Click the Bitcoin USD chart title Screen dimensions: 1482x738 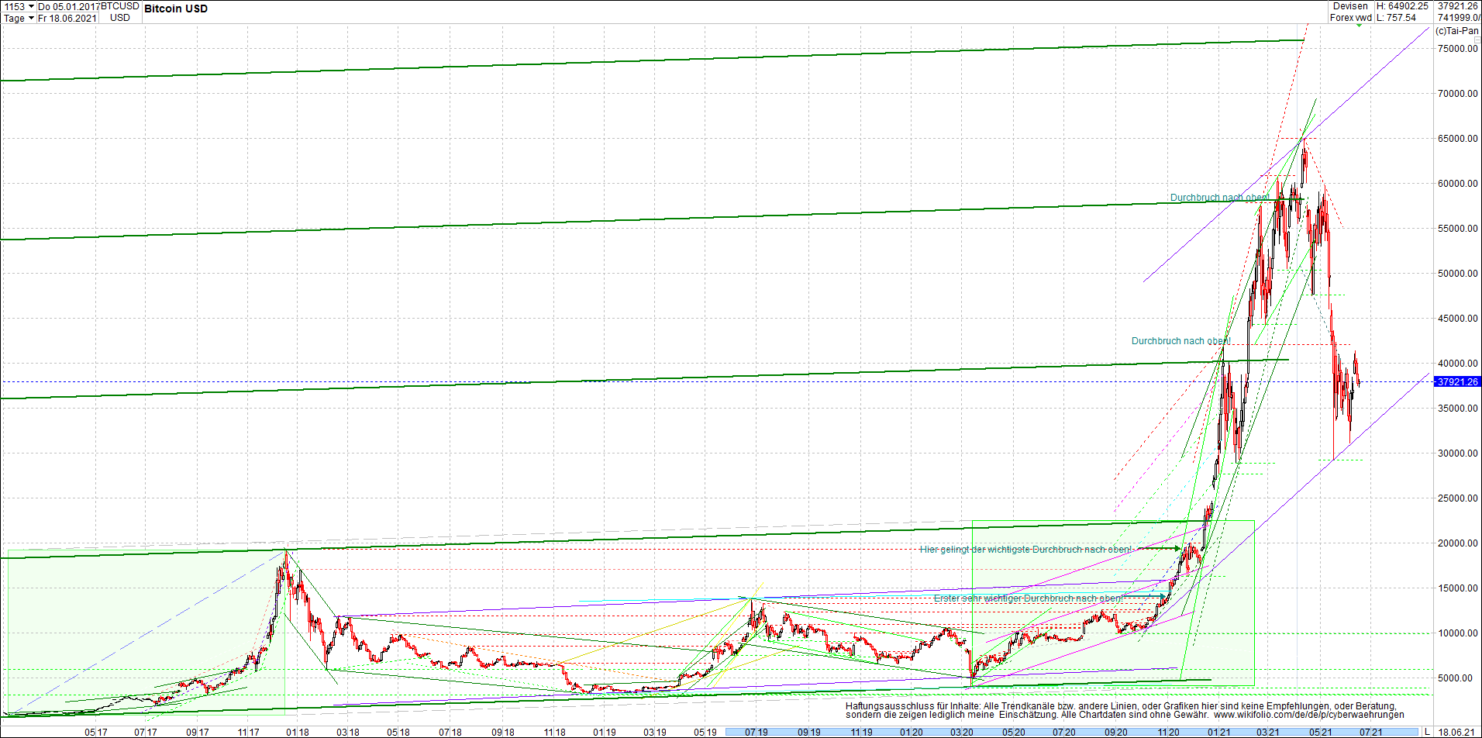point(174,9)
